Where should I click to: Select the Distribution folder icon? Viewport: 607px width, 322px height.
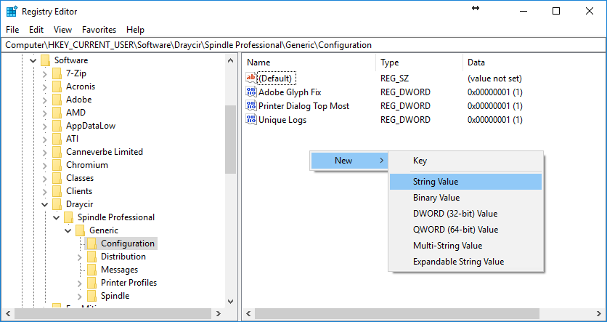pyautogui.click(x=91, y=257)
